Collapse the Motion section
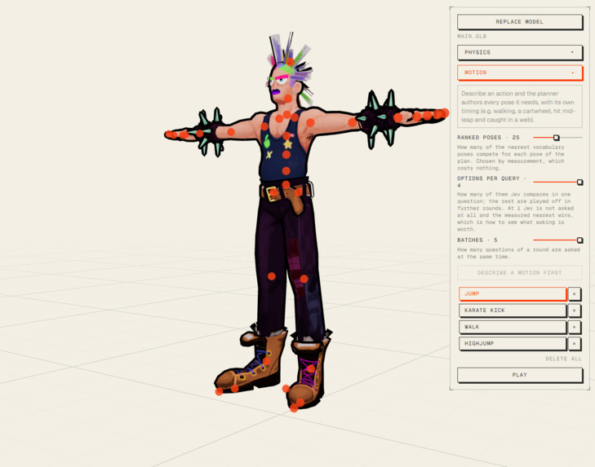 (519, 73)
